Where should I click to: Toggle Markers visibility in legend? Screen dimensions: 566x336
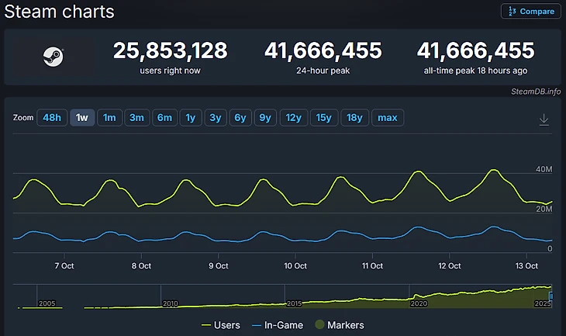339,325
